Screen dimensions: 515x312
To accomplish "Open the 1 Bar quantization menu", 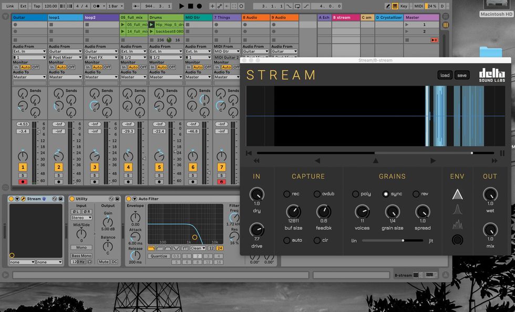I will coord(116,6).
